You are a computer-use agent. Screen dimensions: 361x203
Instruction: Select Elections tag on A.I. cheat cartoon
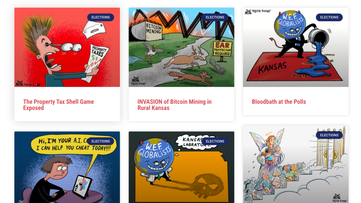(100, 141)
